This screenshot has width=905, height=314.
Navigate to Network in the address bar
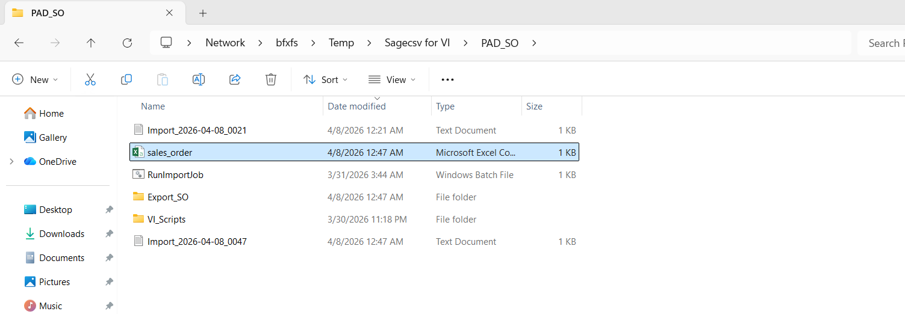coord(225,43)
